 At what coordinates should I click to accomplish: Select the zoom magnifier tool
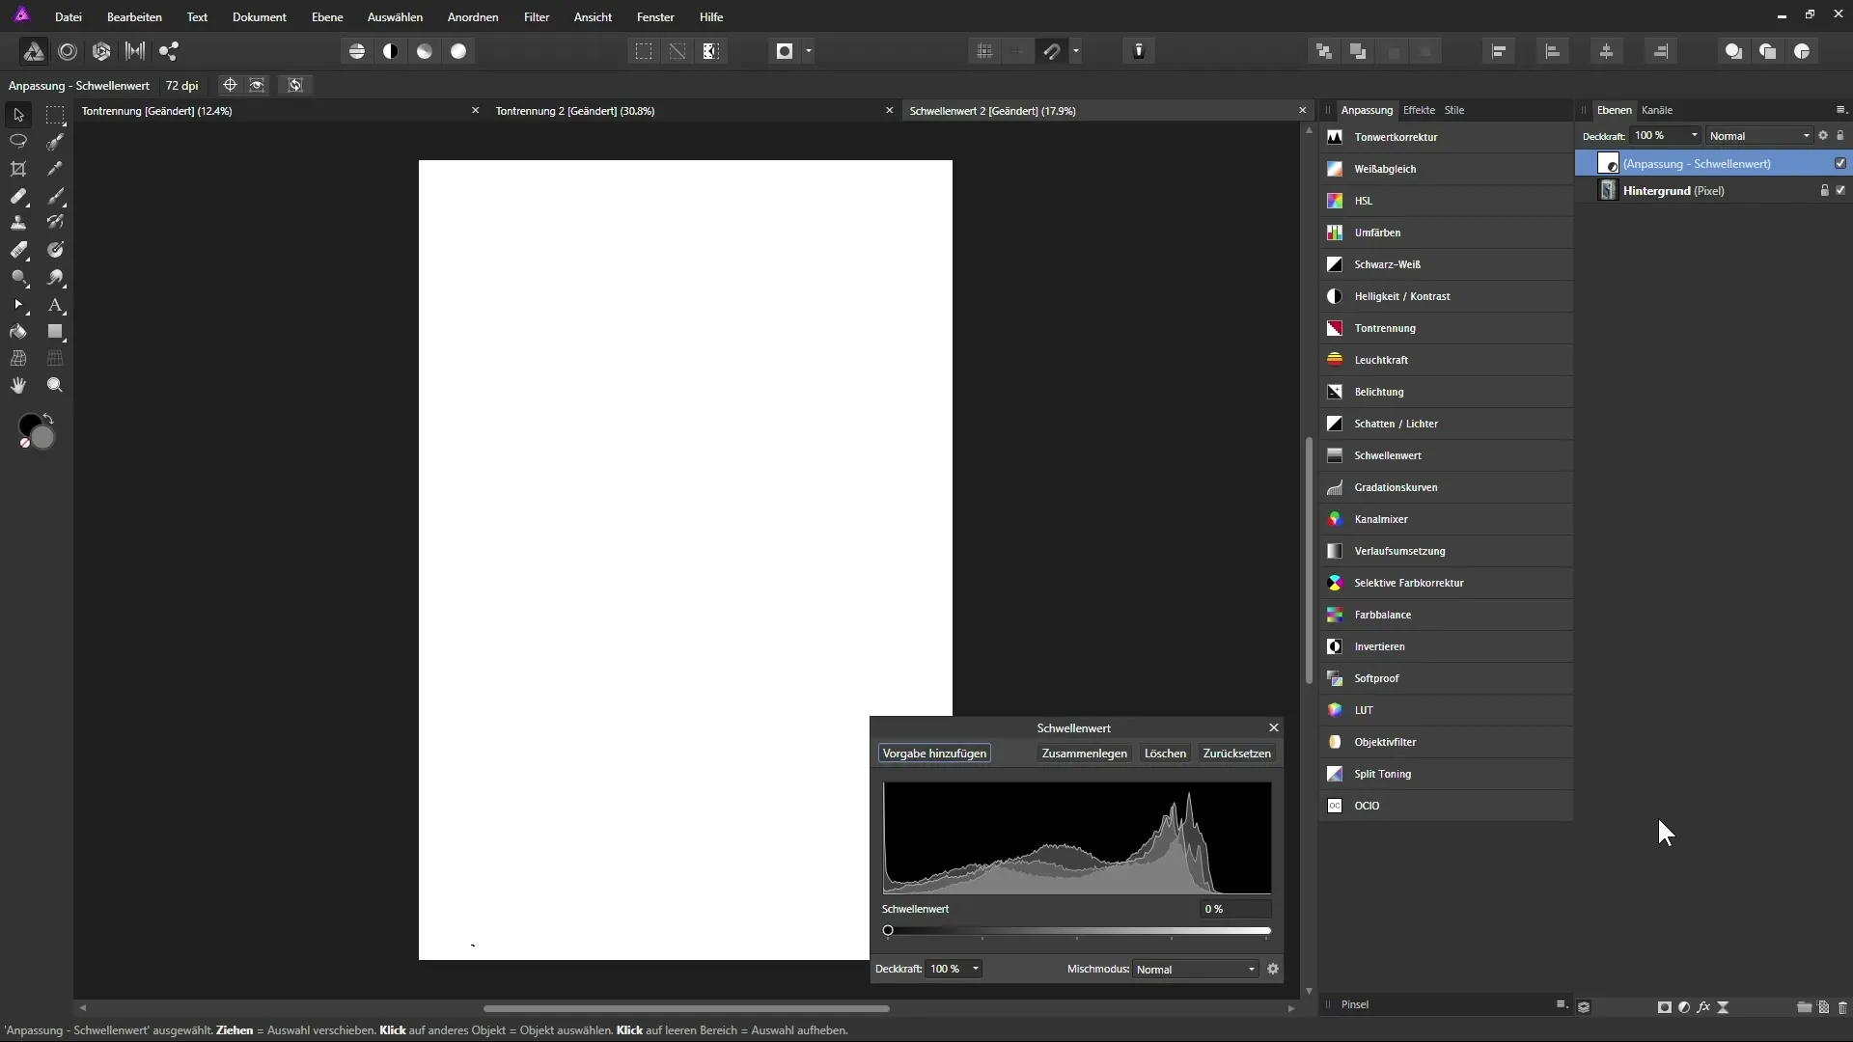coord(55,386)
